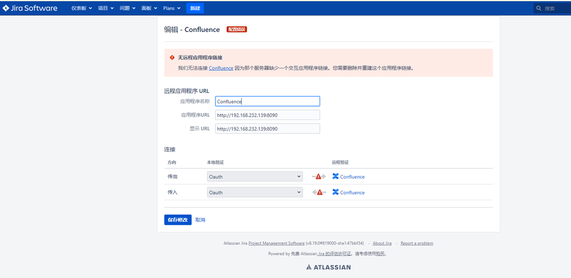
Task: Edit the application URL field
Action: [x=267, y=115]
